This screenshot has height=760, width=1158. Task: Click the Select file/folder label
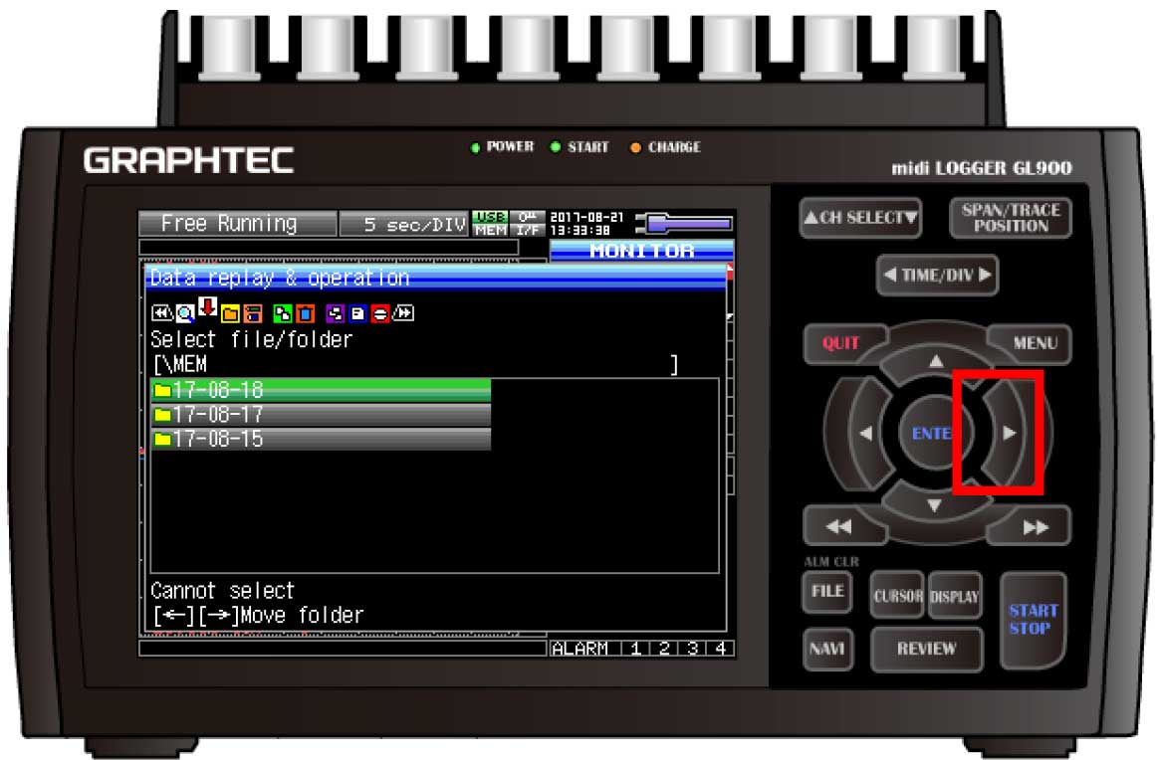click(252, 339)
